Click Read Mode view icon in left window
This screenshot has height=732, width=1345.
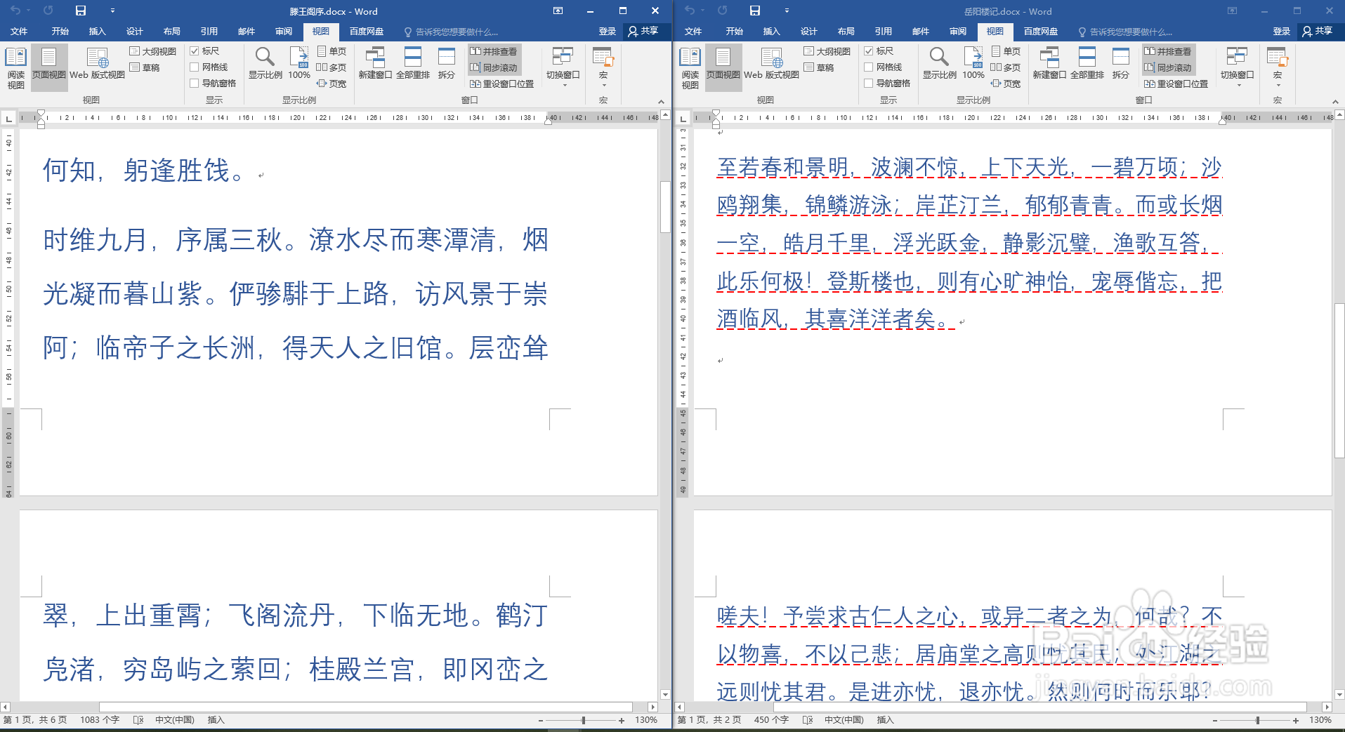click(15, 67)
